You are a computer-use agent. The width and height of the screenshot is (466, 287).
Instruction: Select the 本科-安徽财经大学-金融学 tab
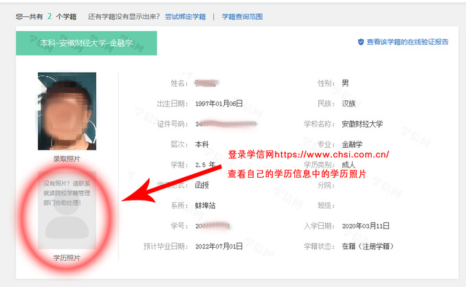click(87, 43)
